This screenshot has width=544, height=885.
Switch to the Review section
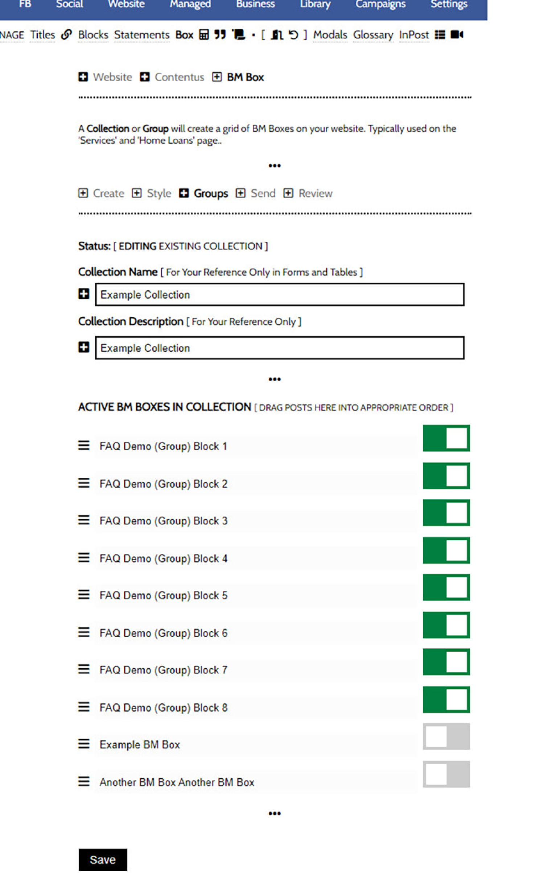(x=315, y=193)
